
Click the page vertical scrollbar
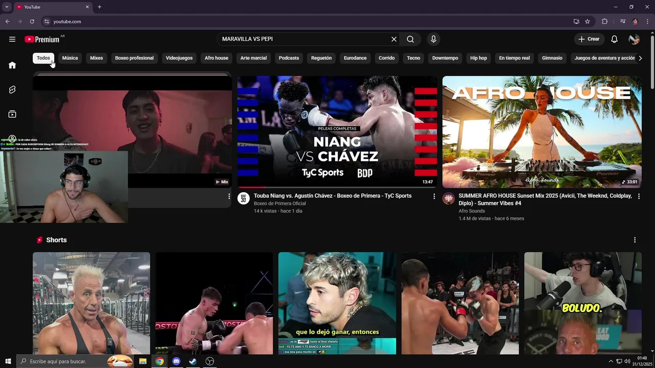(652, 61)
